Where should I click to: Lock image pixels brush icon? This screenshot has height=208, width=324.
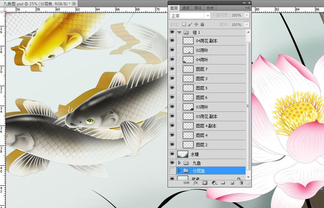[x=190, y=24]
